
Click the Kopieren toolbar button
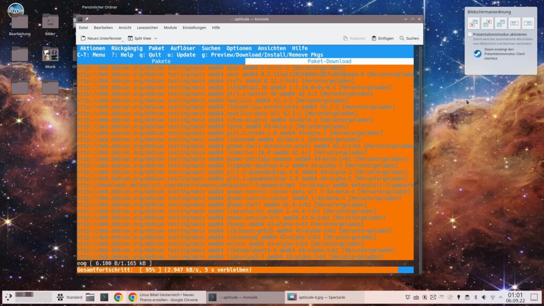pos(354,38)
